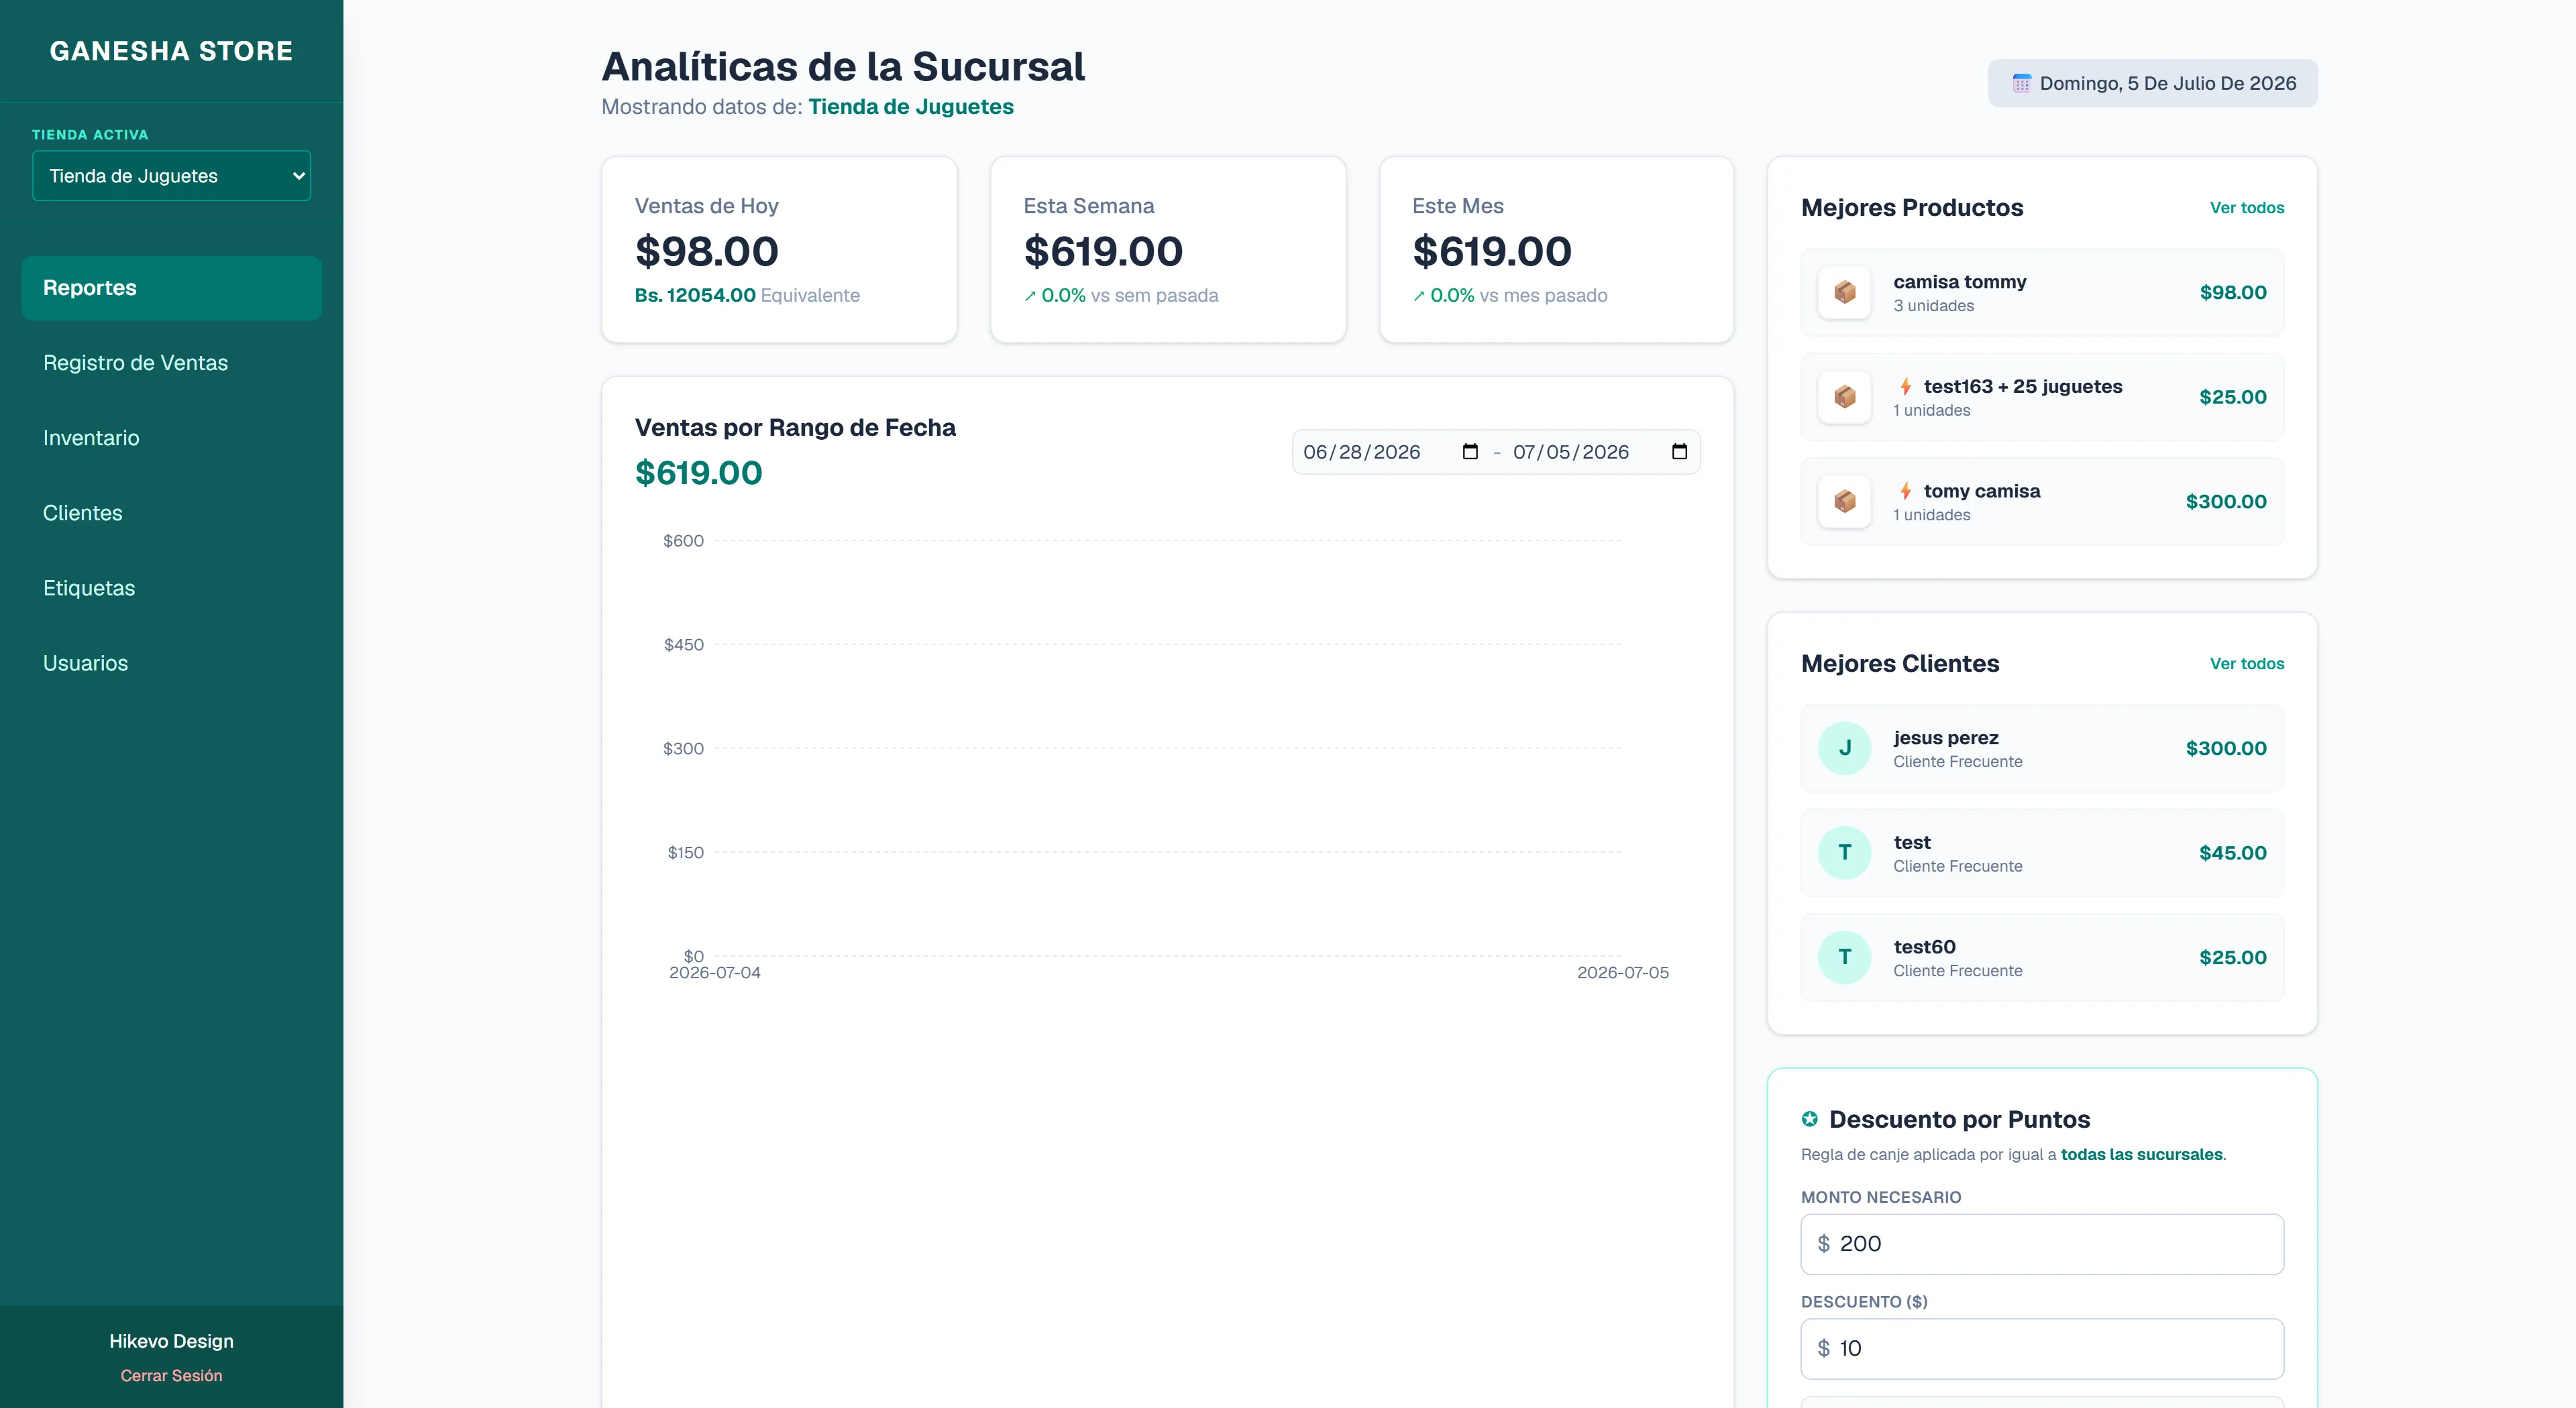The image size is (2576, 1408).
Task: Click $300.00 amount for jesus perez
Action: 2226,748
